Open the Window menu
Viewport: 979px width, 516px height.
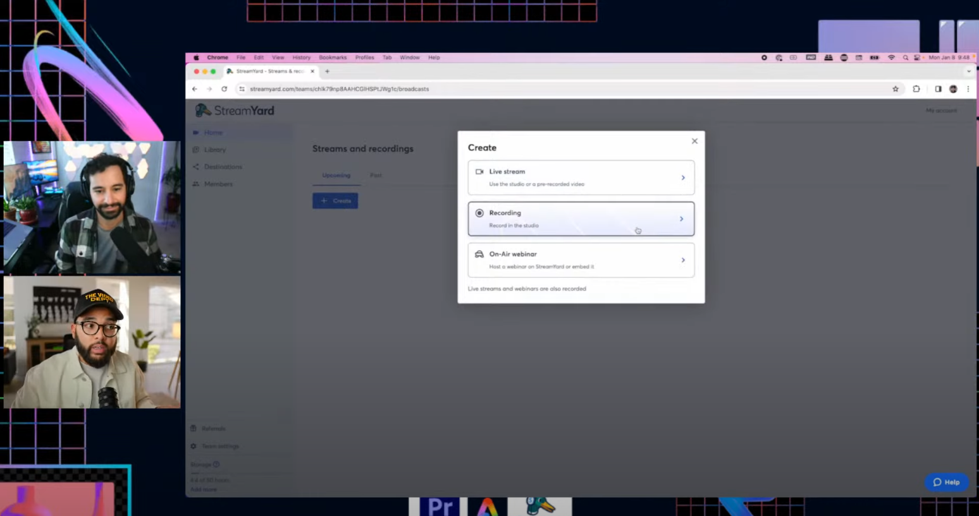410,57
